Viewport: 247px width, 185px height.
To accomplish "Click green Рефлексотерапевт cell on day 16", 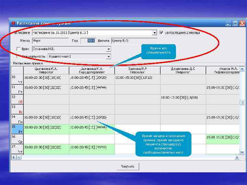I will click(x=223, y=139).
